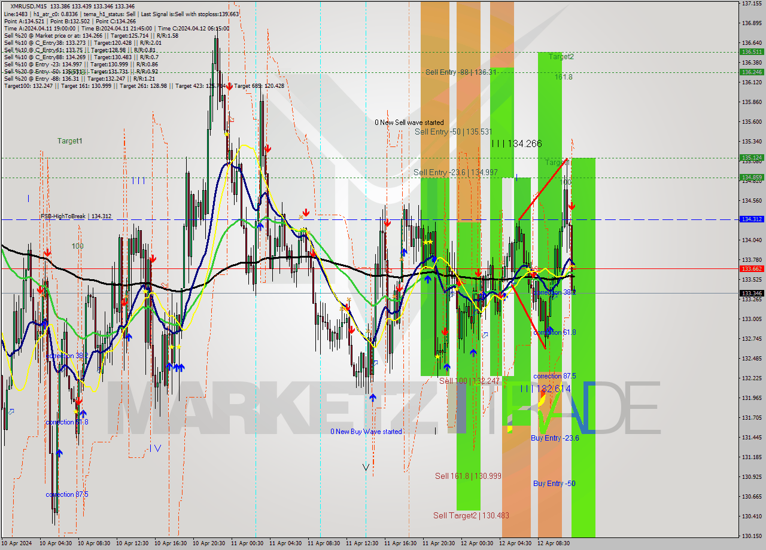The width and height of the screenshot is (766, 550).
Task: Click the blue up arrow above 'New Buy Wave started'
Action: point(373,398)
